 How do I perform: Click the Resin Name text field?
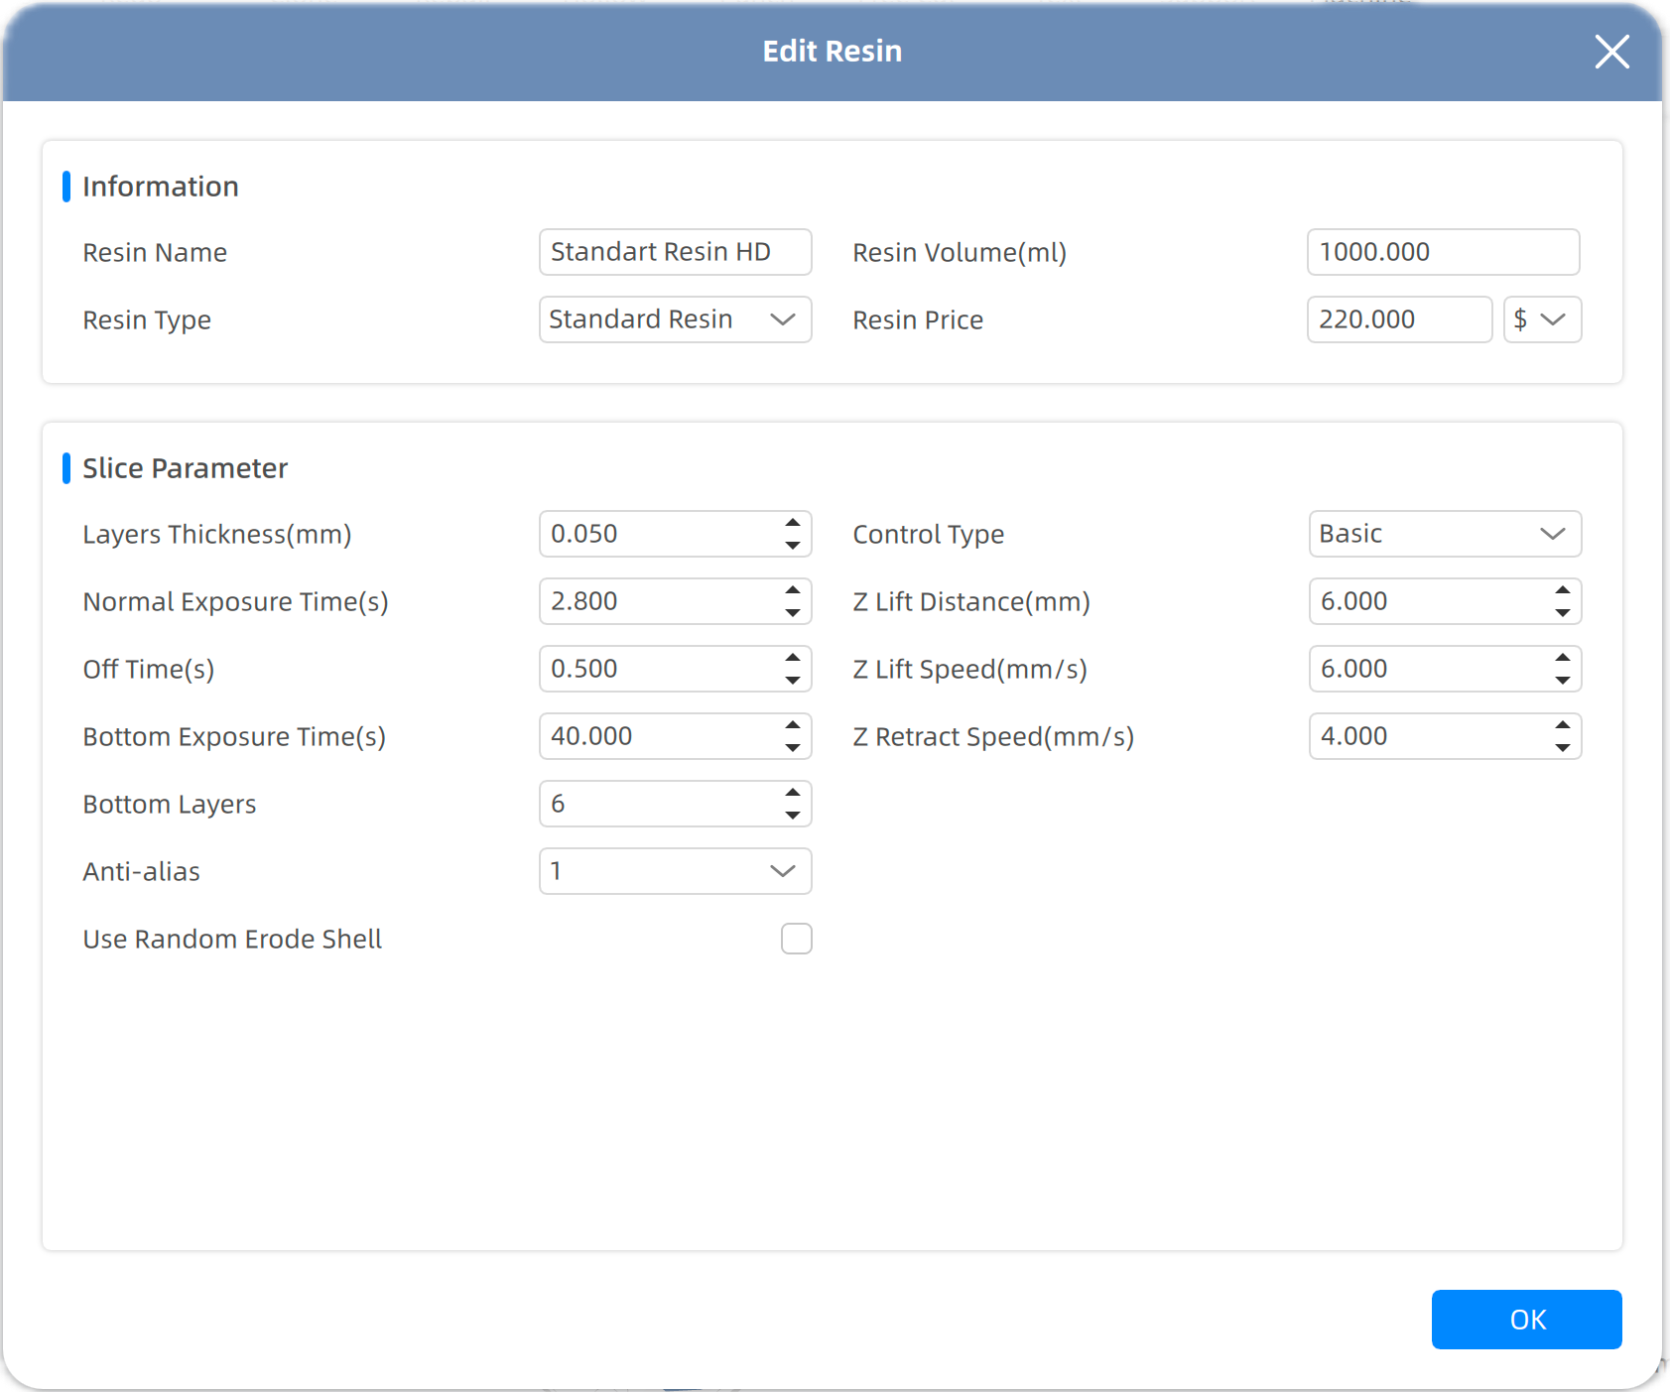675,252
